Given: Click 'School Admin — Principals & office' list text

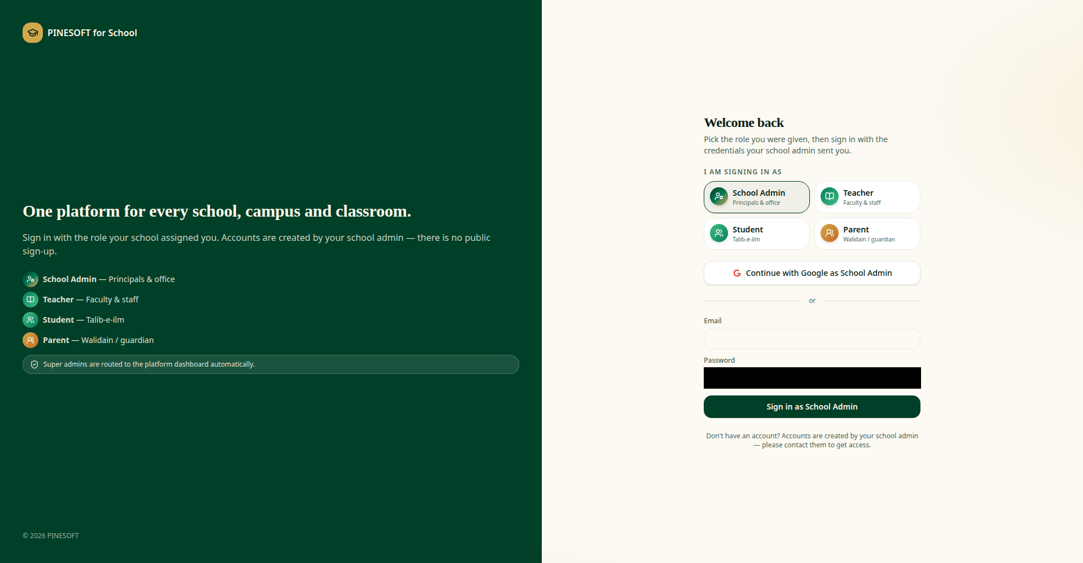Looking at the screenshot, I should (109, 279).
